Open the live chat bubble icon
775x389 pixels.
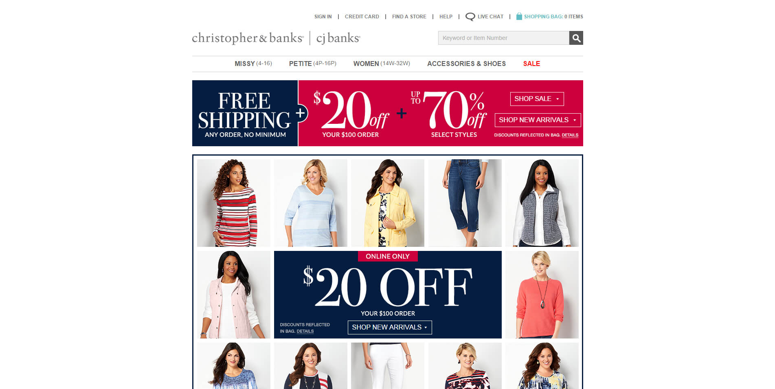click(x=470, y=17)
